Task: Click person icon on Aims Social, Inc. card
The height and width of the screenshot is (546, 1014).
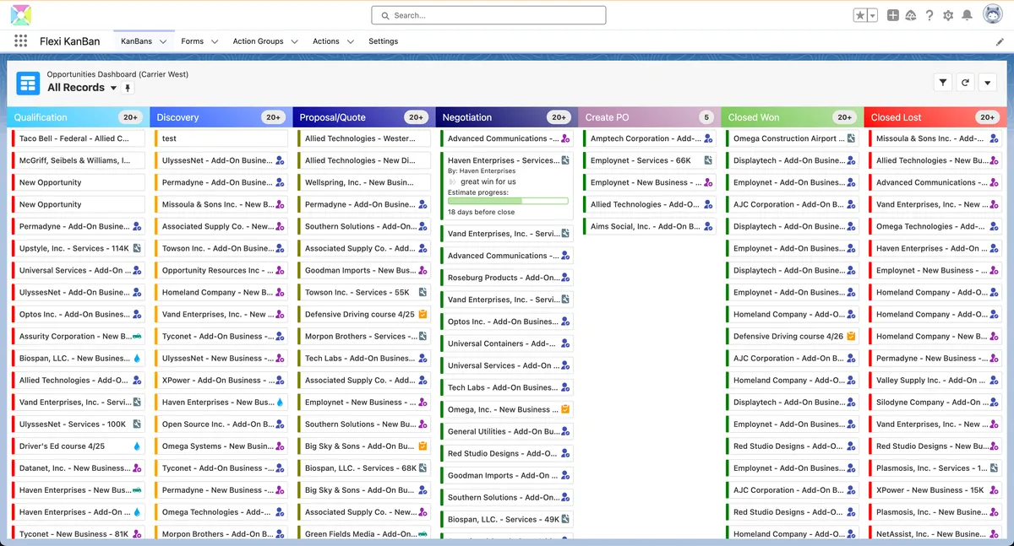Action: tap(708, 226)
